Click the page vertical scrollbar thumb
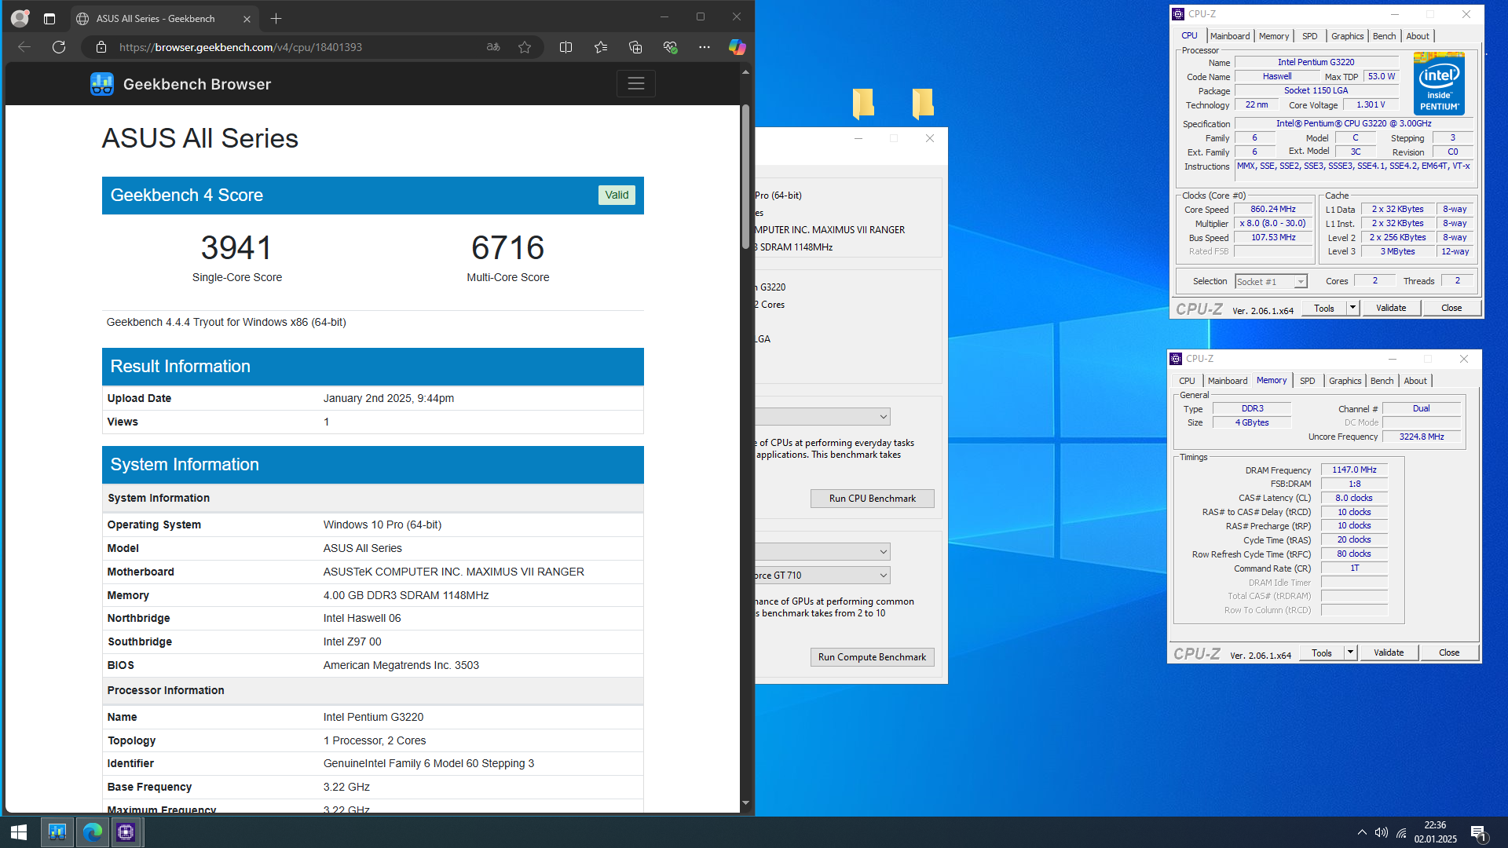Image resolution: width=1508 pixels, height=848 pixels. (745, 177)
